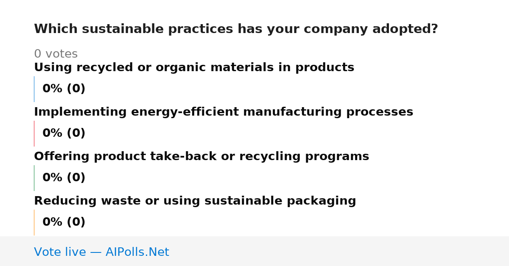Image resolution: width=509 pixels, height=266 pixels.
Task: Click the green bar for take-back programs
Action: [x=34, y=178]
